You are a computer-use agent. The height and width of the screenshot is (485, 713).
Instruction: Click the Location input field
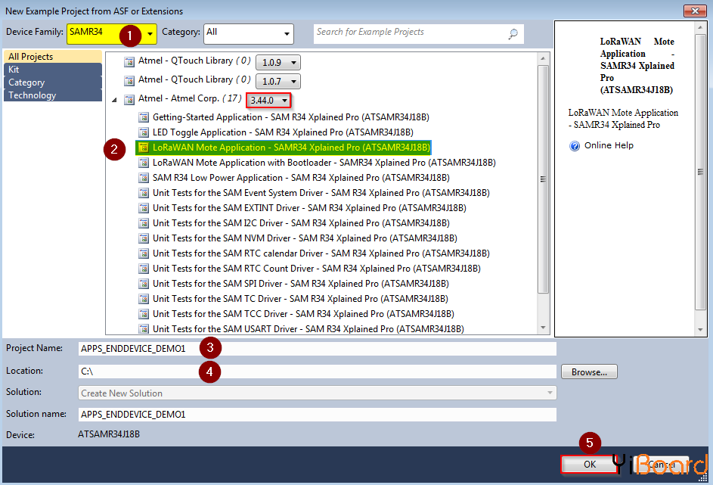pyautogui.click(x=317, y=372)
